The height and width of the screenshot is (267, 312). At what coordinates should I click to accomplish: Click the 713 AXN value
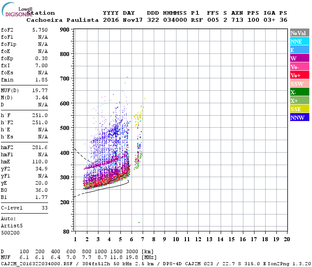pyautogui.click(x=237, y=20)
